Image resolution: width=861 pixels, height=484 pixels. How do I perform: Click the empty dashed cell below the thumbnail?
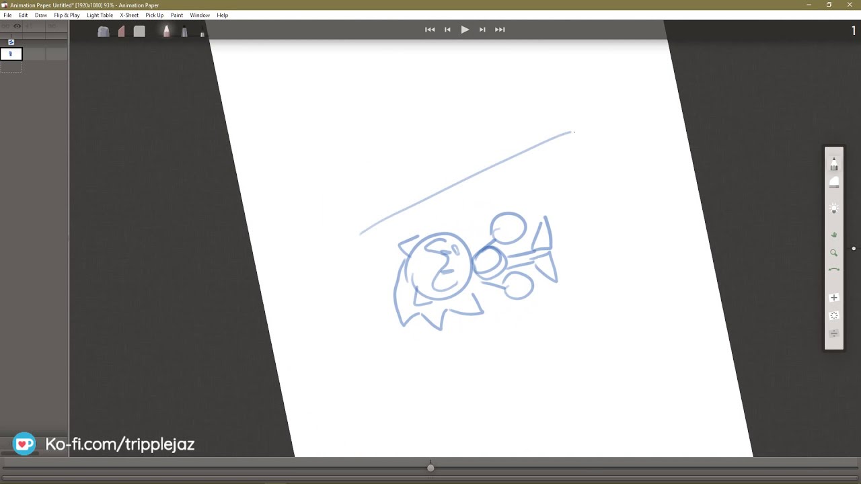pos(11,66)
